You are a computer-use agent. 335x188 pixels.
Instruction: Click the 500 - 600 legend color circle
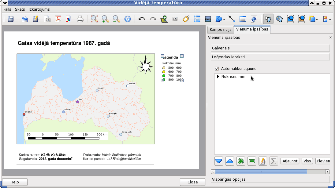click(164, 68)
